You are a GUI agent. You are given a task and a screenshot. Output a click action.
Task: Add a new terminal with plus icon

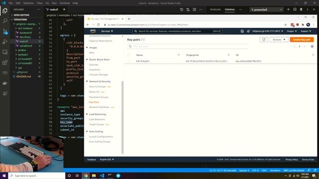click(288, 9)
